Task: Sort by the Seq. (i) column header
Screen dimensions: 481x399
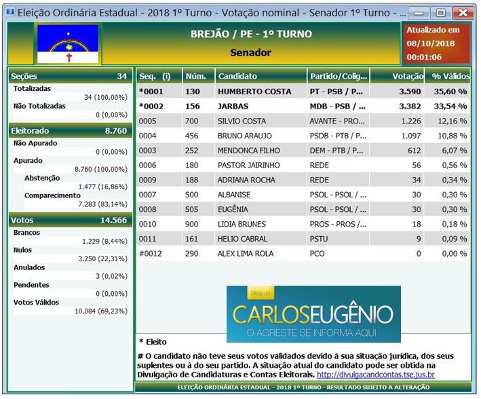Action: (159, 76)
